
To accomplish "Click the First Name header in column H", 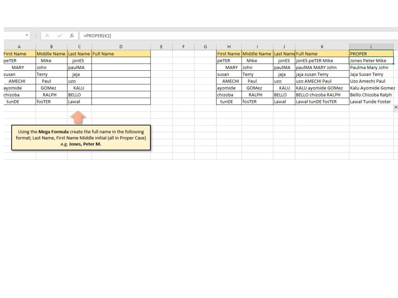I will coord(229,54).
